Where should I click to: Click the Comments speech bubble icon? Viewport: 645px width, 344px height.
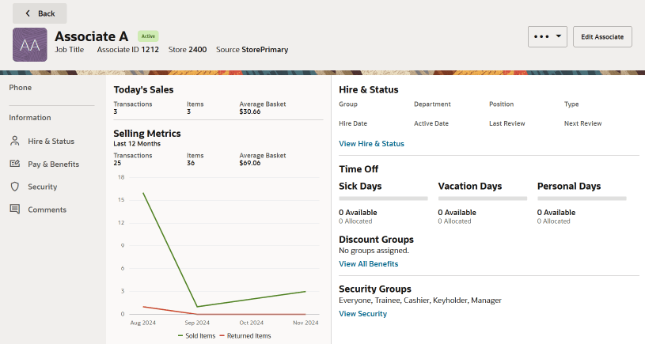click(15, 210)
